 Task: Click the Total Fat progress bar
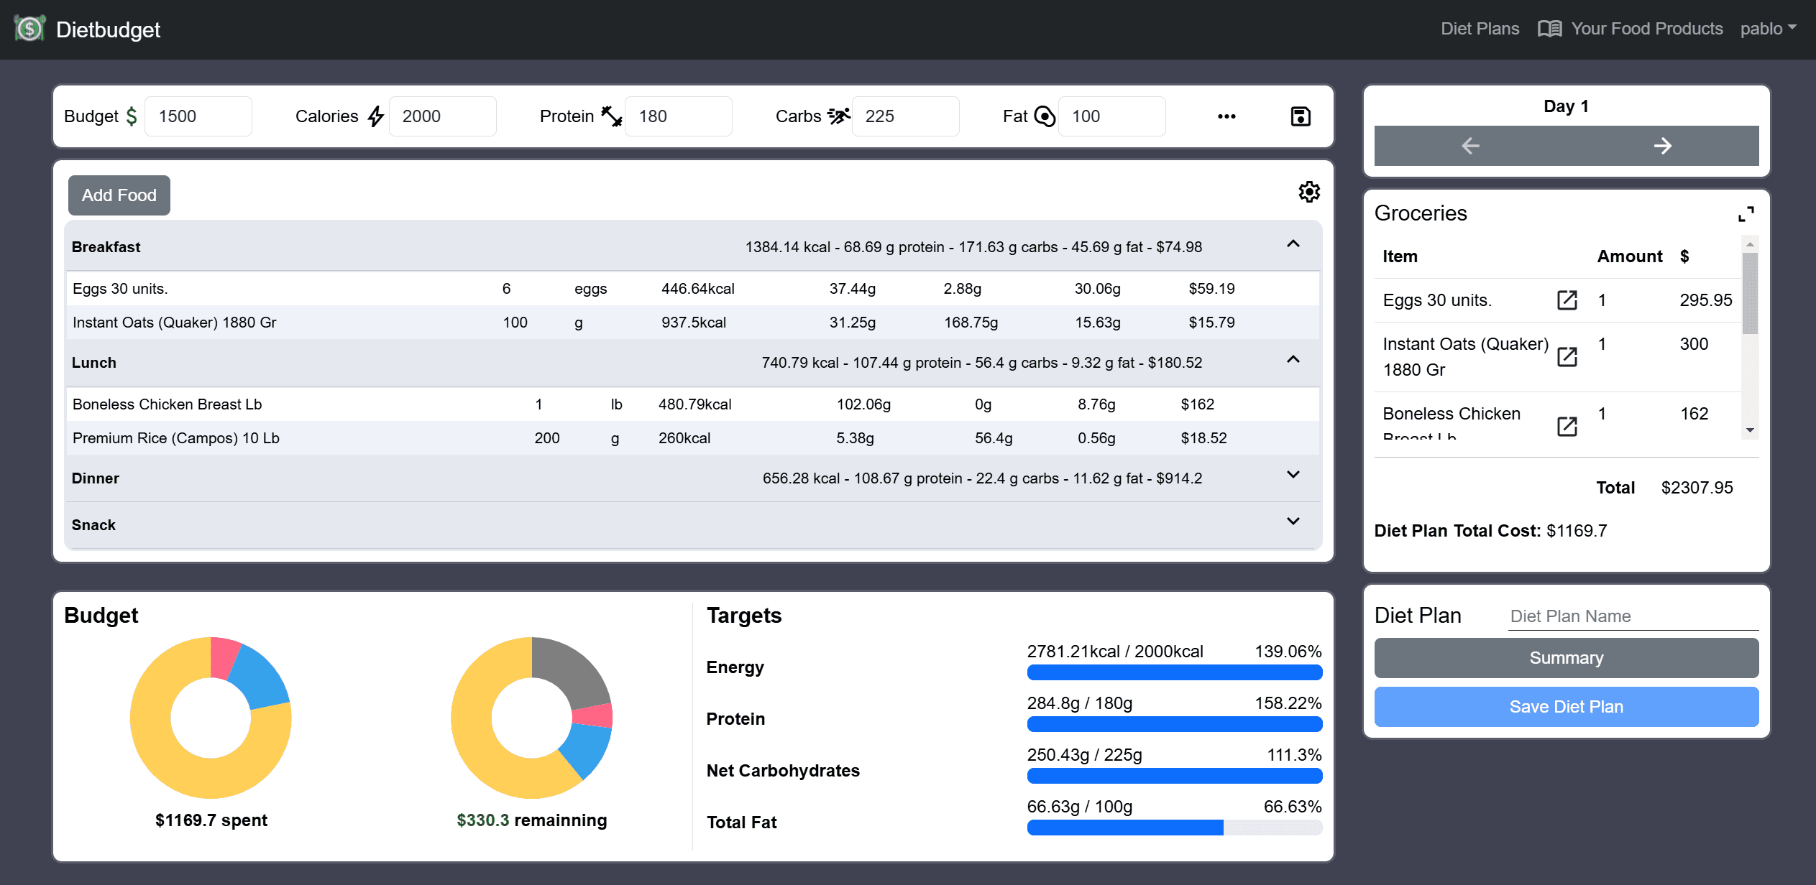point(1174,828)
